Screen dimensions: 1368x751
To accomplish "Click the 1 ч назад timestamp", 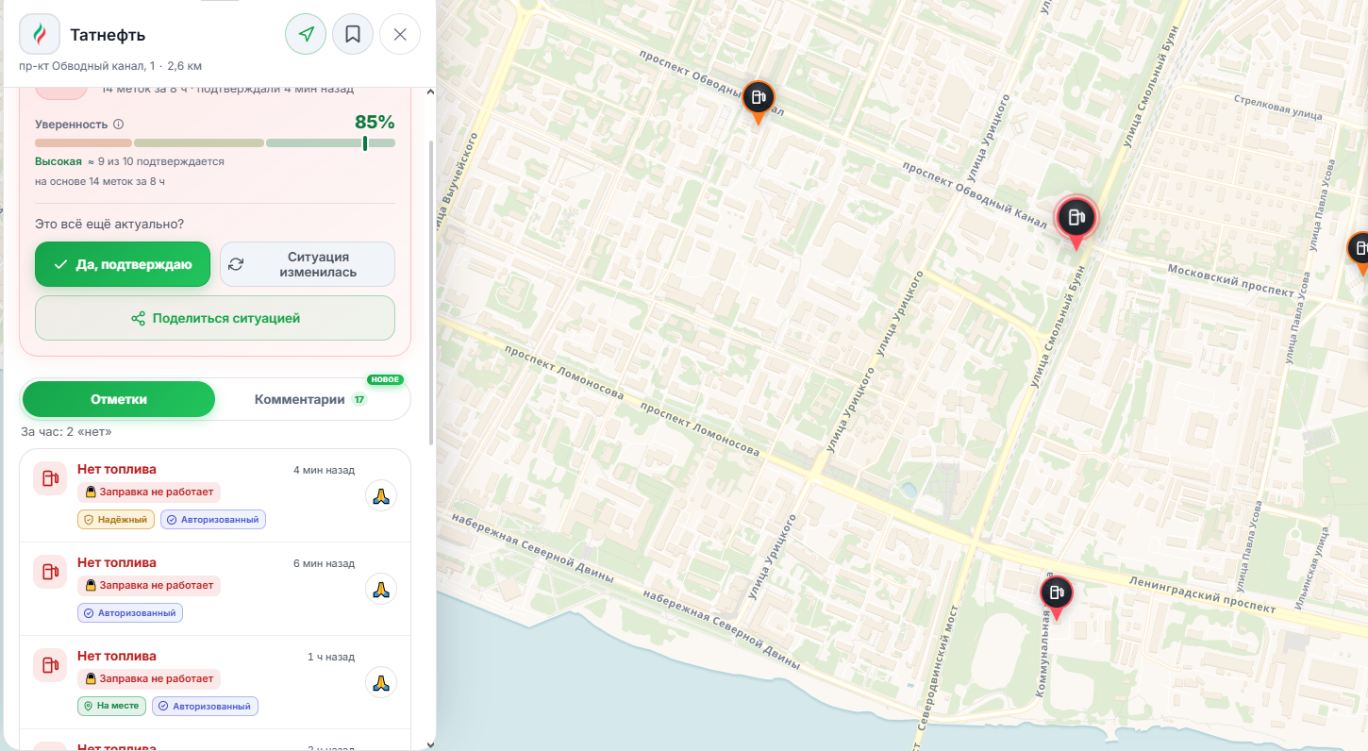I will pos(331,657).
